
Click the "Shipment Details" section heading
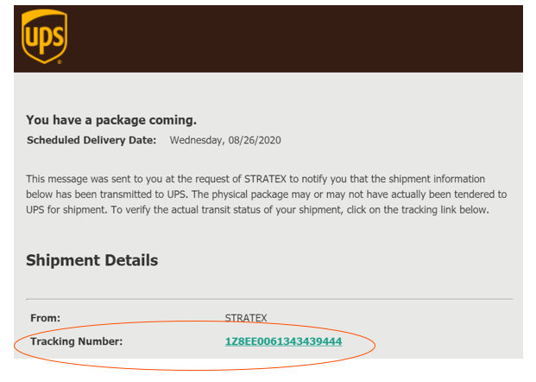point(91,260)
